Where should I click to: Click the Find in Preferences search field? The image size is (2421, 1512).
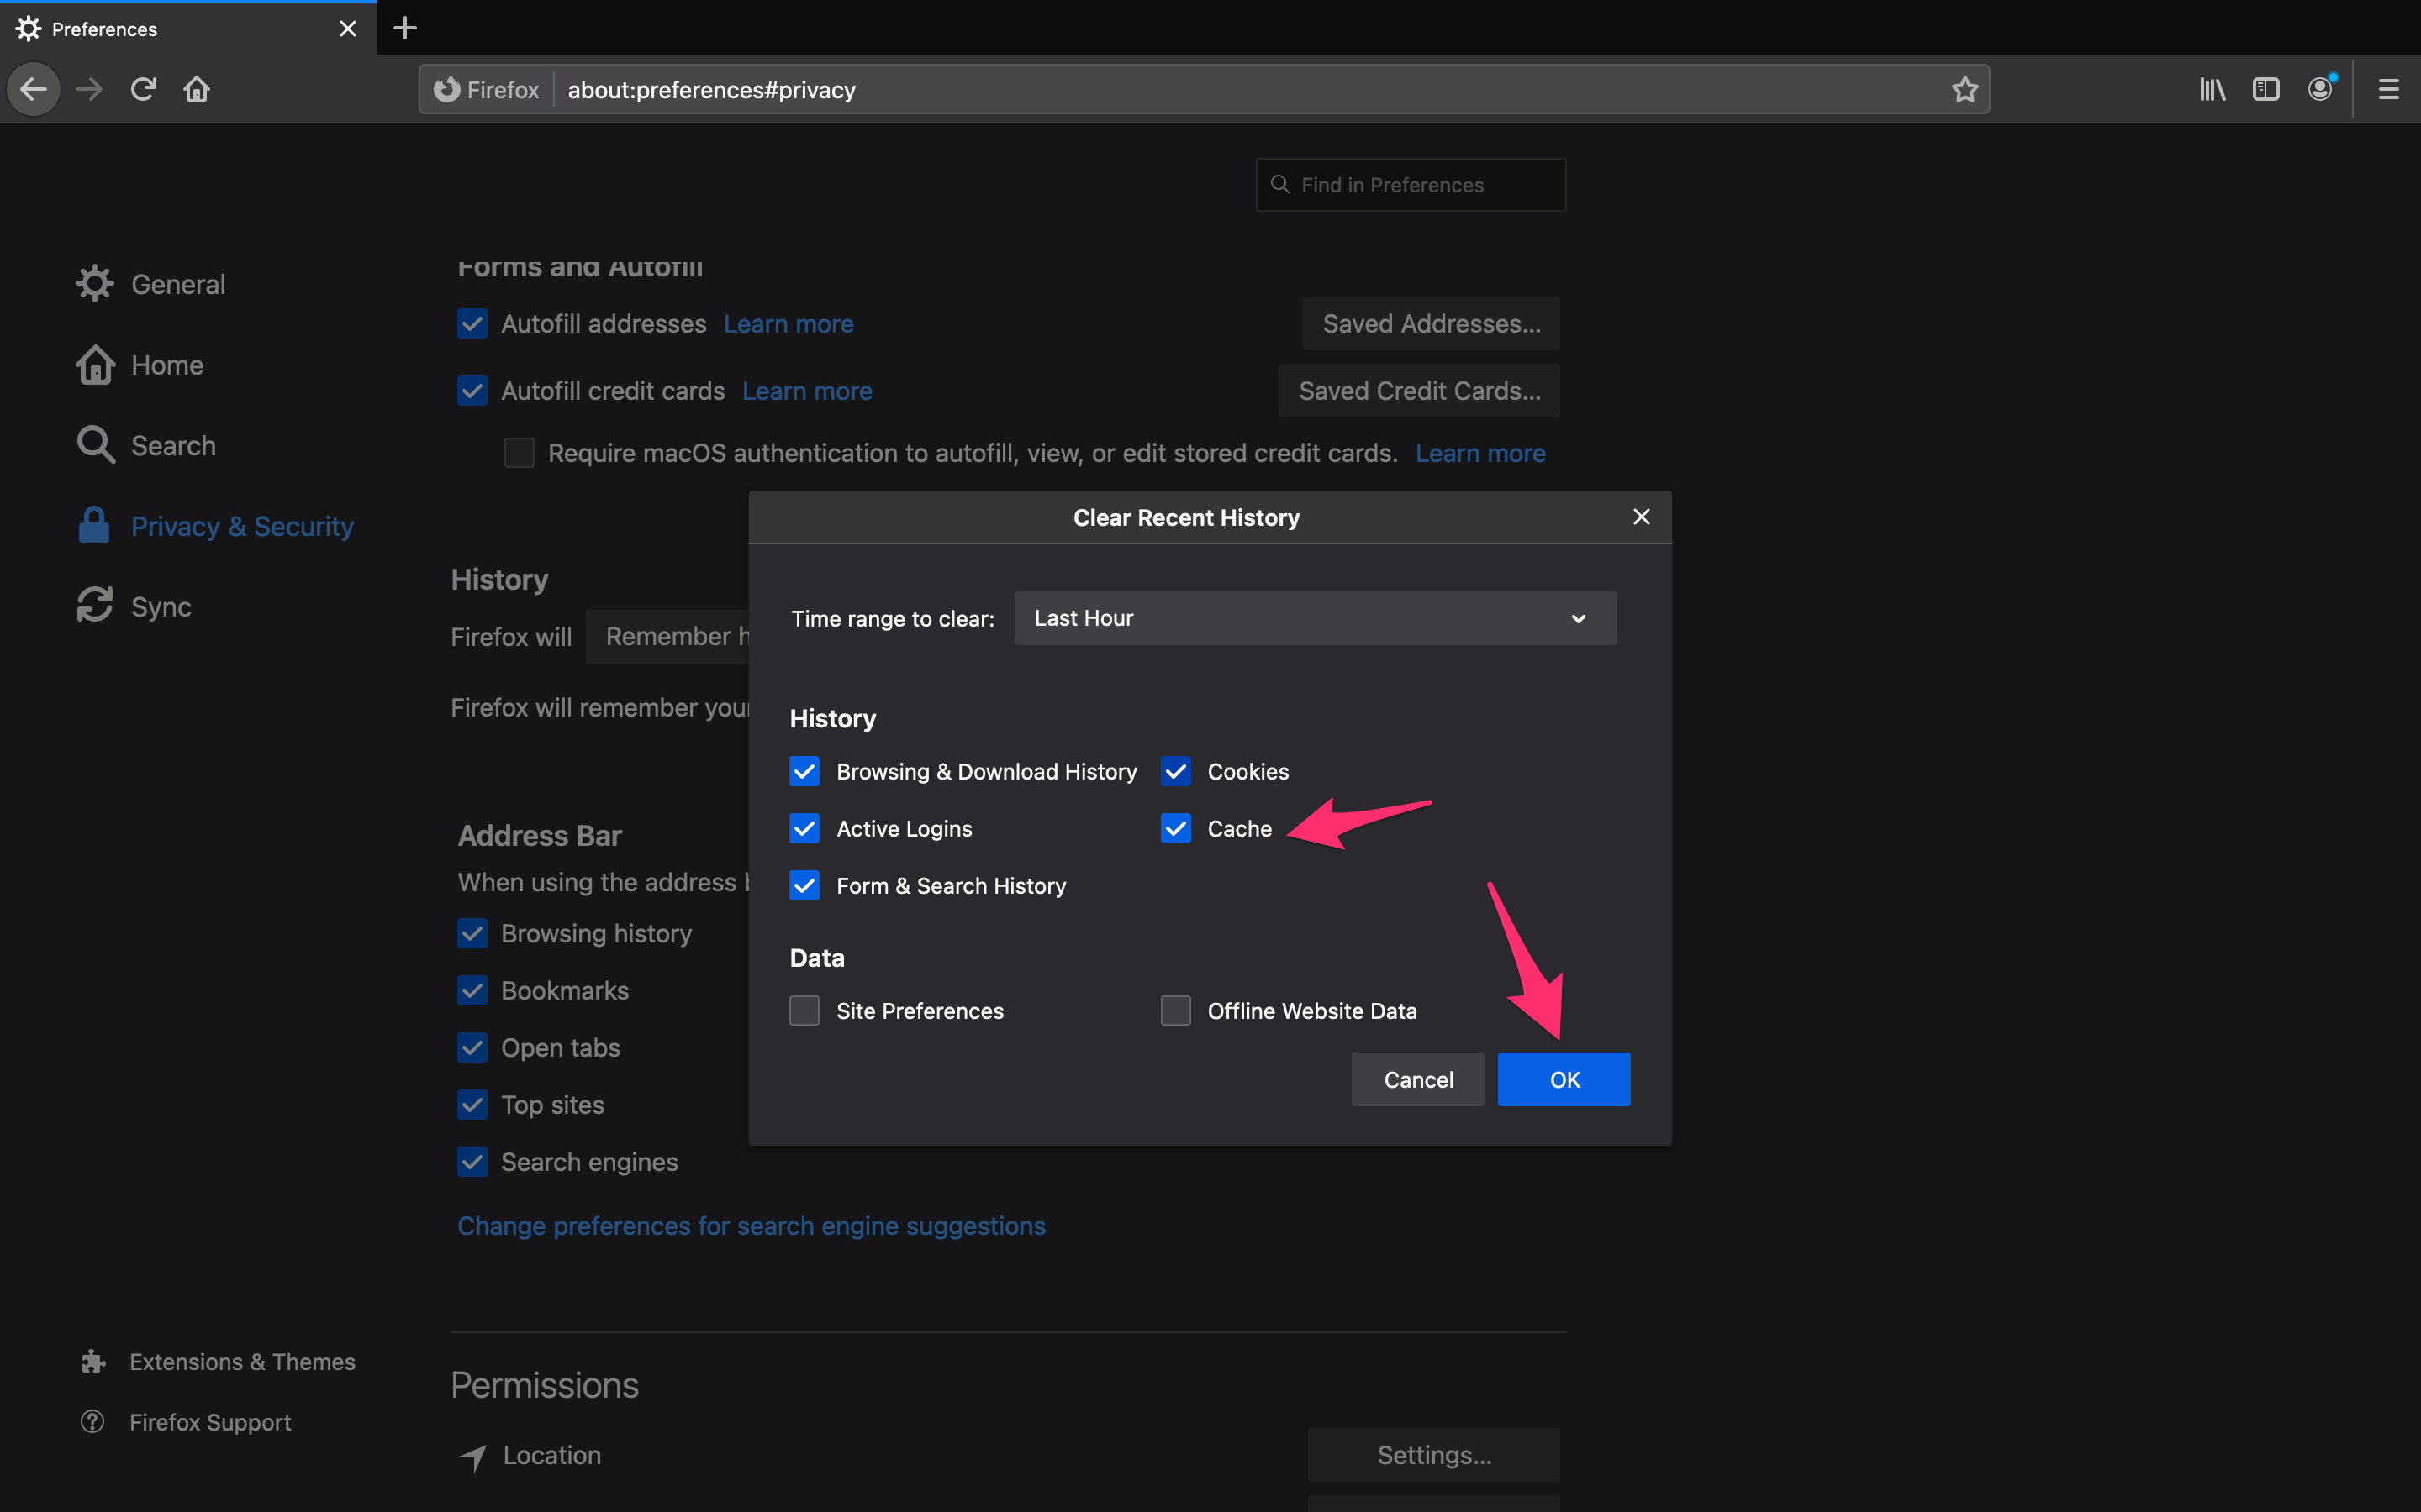pyautogui.click(x=1411, y=185)
